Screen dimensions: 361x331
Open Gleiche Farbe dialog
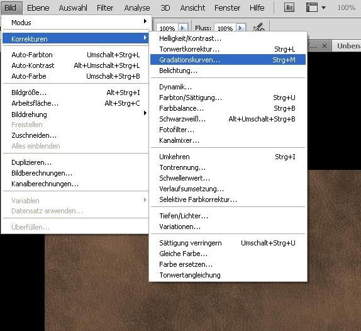tap(228, 254)
